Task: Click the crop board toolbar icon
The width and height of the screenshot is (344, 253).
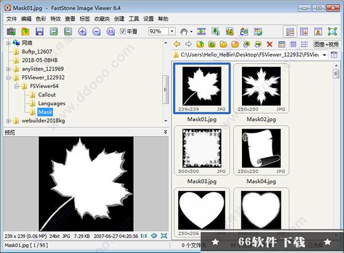Action: tap(230, 32)
